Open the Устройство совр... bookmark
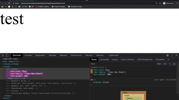The height and width of the screenshot is (100, 179). tap(75, 7)
